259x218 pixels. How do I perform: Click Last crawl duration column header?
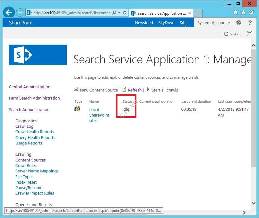coord(196,101)
